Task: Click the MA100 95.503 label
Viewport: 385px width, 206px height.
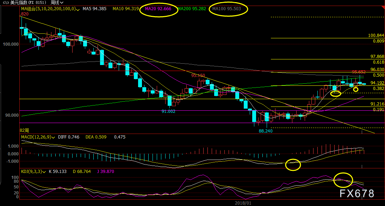Action: [x=226, y=9]
